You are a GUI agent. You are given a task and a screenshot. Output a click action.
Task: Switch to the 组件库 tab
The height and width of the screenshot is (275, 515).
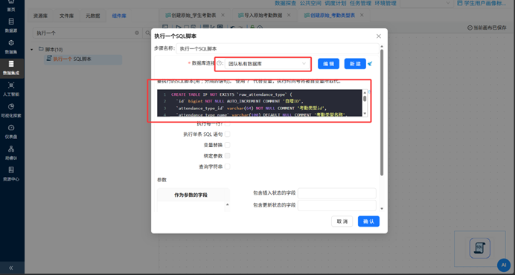[119, 16]
